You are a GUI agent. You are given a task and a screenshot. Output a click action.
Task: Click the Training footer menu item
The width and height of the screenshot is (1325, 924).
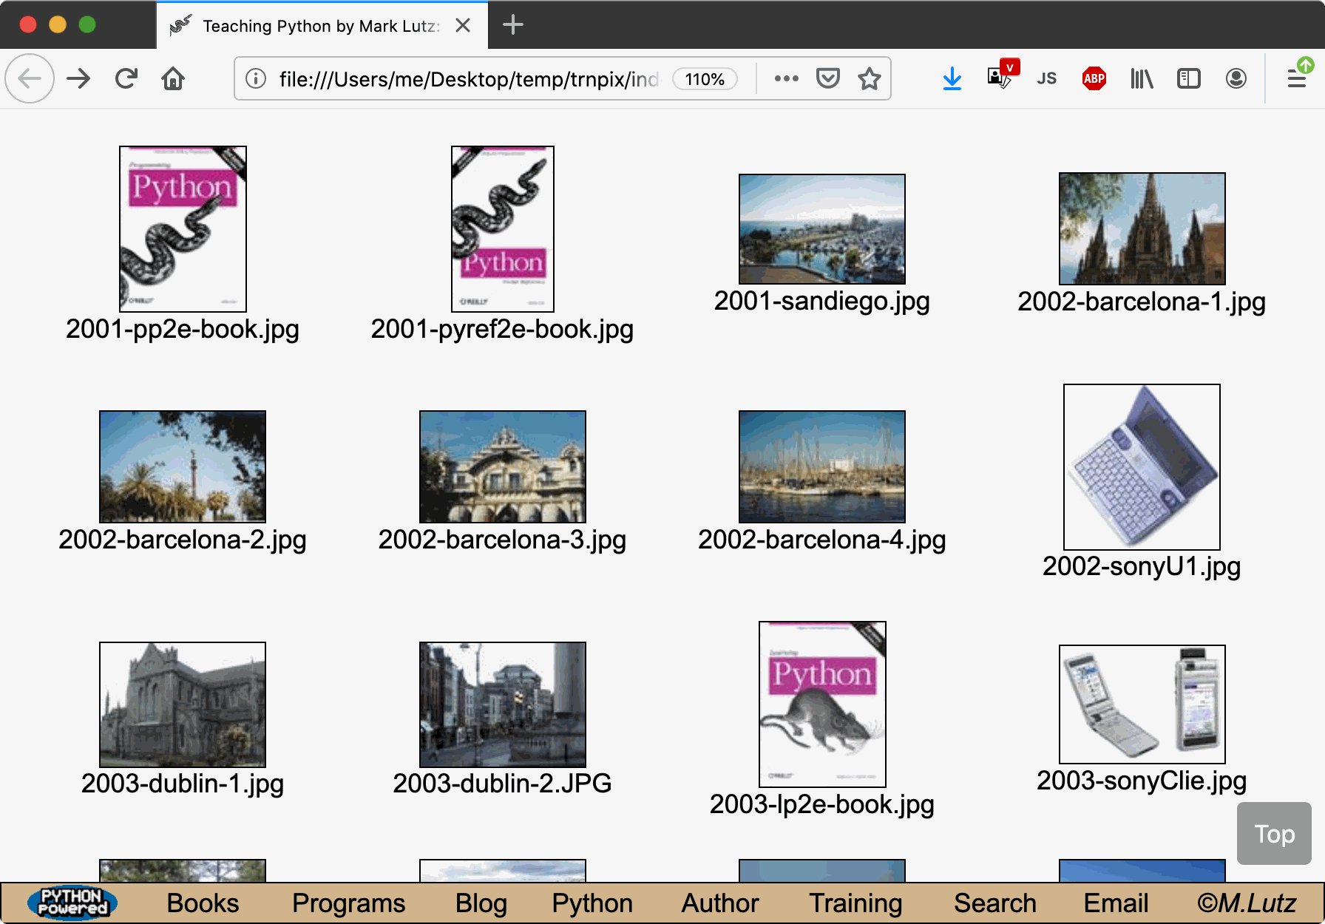(x=855, y=903)
